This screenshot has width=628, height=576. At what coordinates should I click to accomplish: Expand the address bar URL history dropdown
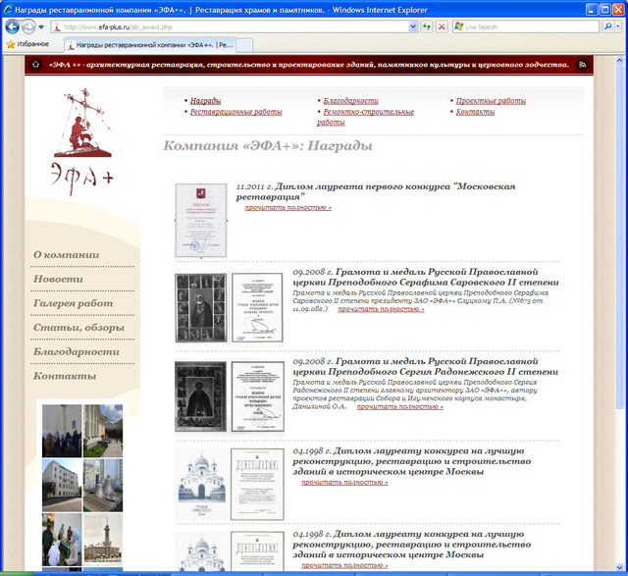[413, 26]
